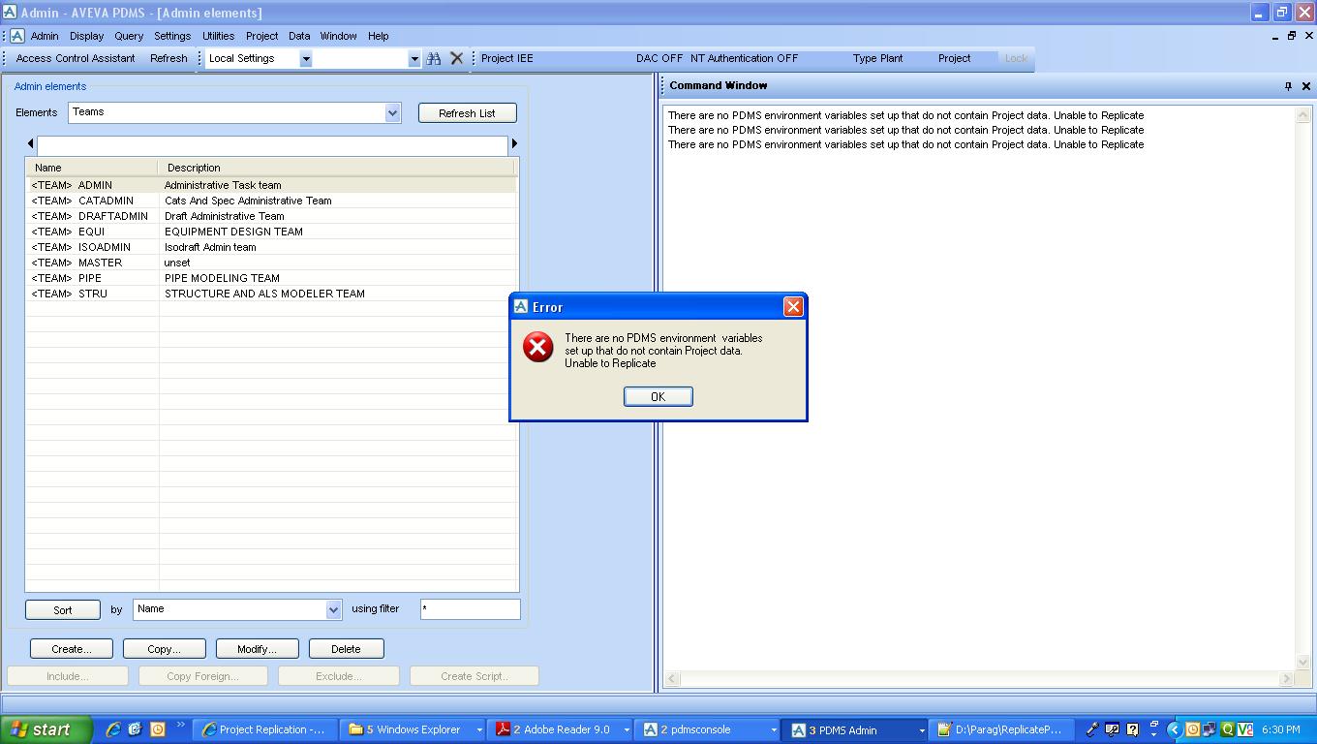Select the <TEAM> MASTER row
1317x744 pixels.
pyautogui.click(x=271, y=263)
